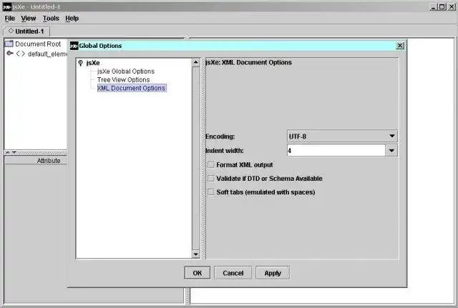The height and width of the screenshot is (308, 458).
Task: Select the jsXe root options node
Action: (93, 63)
